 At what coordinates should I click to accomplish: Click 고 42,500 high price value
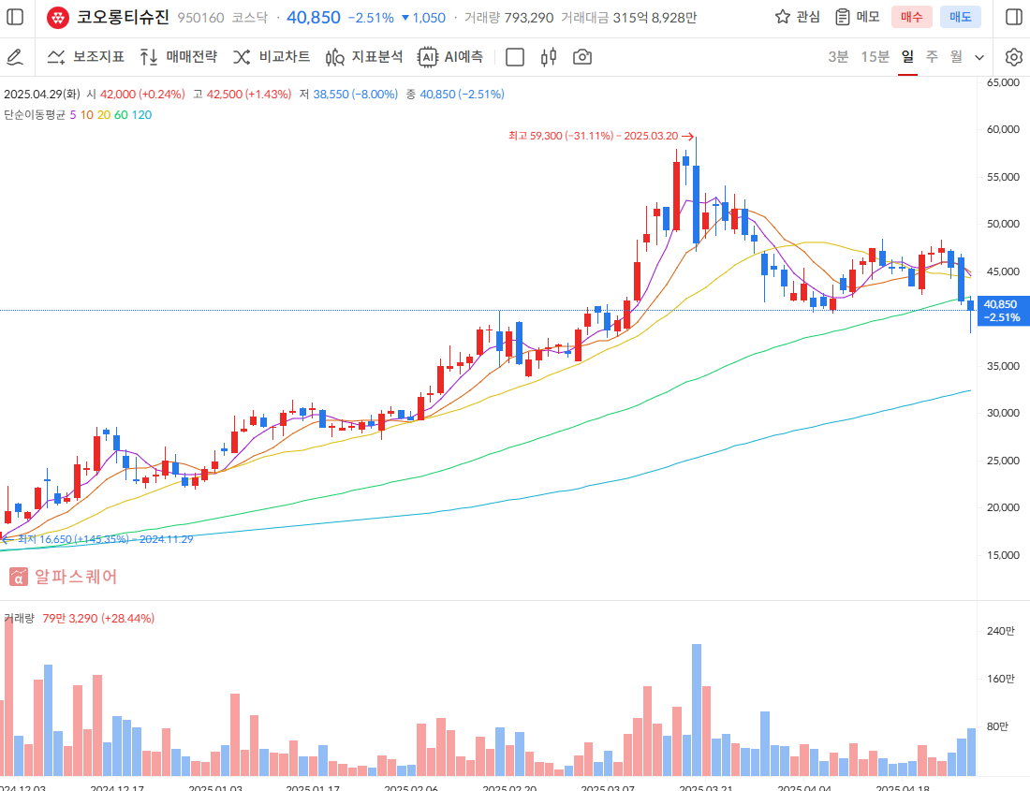point(242,95)
